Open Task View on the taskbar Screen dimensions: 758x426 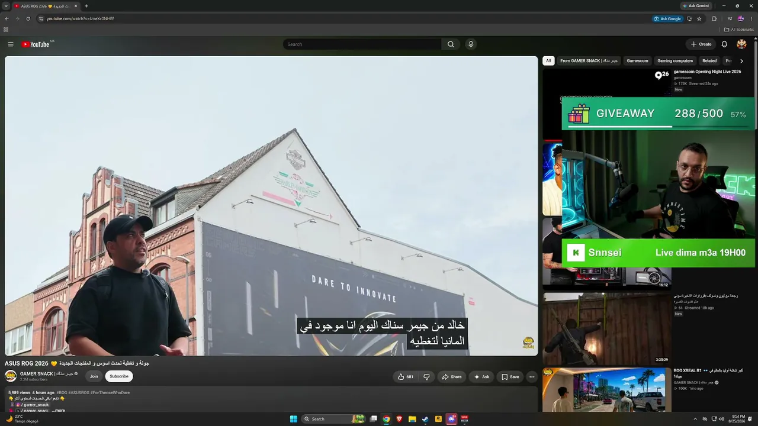coord(373,419)
